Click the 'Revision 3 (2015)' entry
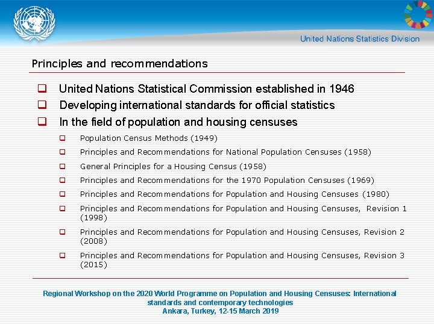This screenshot has height=325, width=434. click(242, 260)
